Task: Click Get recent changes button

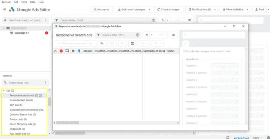Action: point(132,10)
